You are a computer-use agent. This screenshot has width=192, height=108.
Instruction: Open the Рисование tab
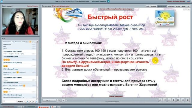(x=171, y=7)
